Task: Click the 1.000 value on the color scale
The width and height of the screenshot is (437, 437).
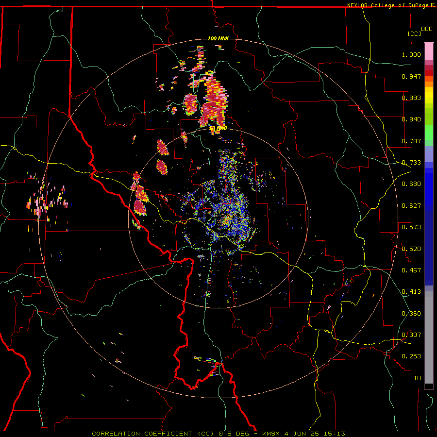Action: [411, 54]
